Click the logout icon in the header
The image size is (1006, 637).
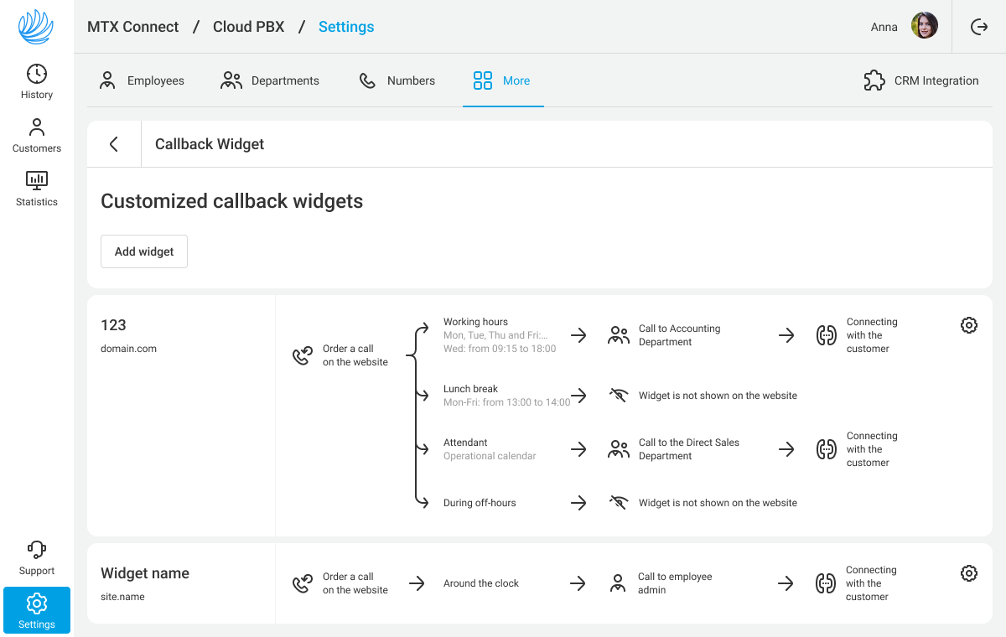coord(979,27)
